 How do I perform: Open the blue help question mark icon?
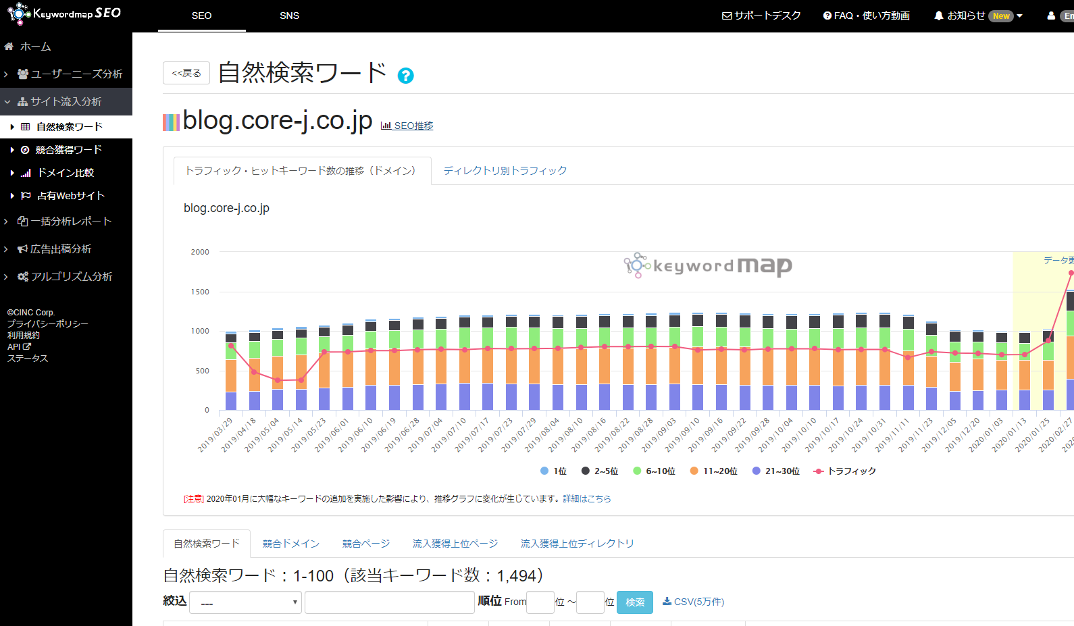(405, 76)
